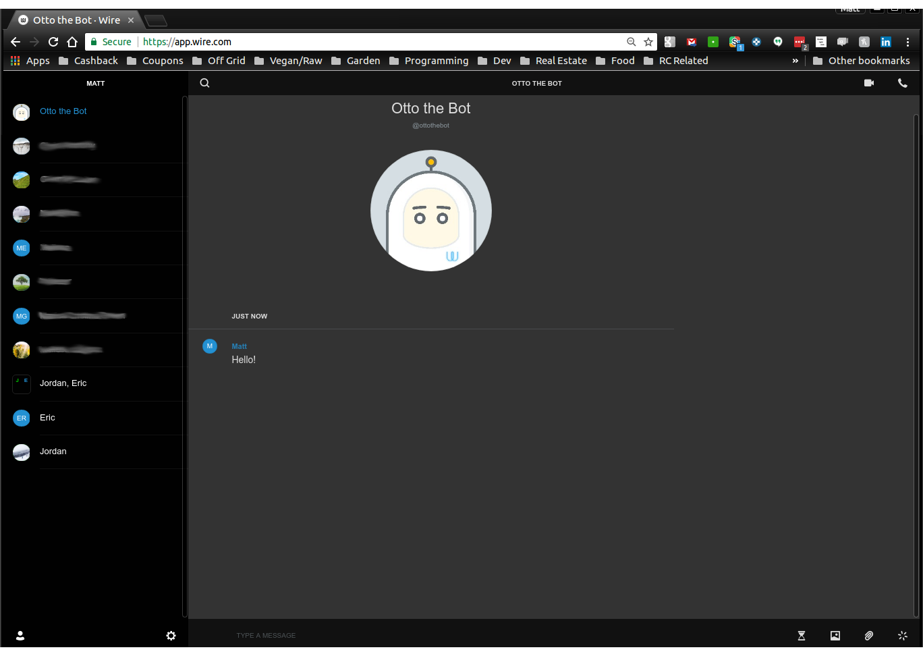The width and height of the screenshot is (923, 656).
Task: Open the Other bookmarks folder
Action: (862, 61)
